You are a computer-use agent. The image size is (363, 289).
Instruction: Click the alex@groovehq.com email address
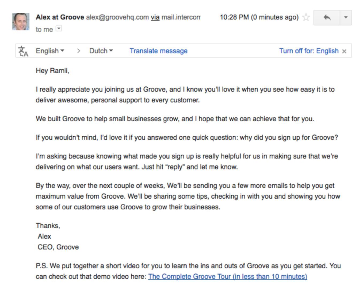click(117, 17)
